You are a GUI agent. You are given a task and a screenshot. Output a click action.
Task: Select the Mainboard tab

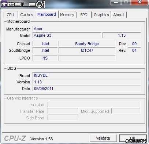(47, 14)
